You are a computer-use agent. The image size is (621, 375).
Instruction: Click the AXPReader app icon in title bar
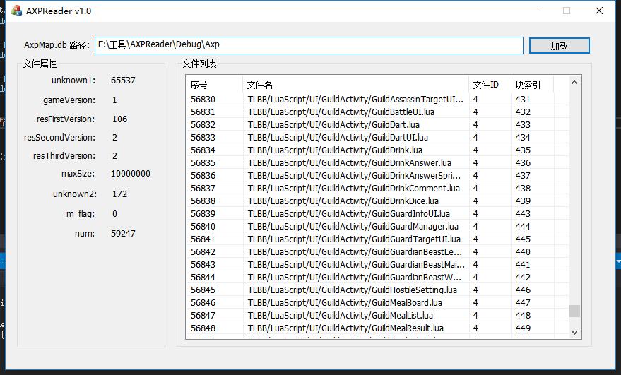(x=16, y=11)
